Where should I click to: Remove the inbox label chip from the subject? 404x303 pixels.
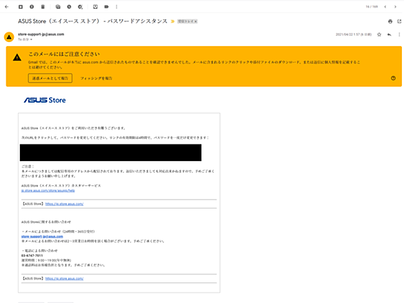tap(196, 21)
